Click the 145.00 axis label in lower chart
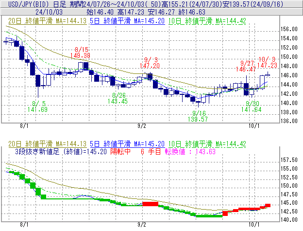This screenshot has width=303, height=231. pos(289,203)
